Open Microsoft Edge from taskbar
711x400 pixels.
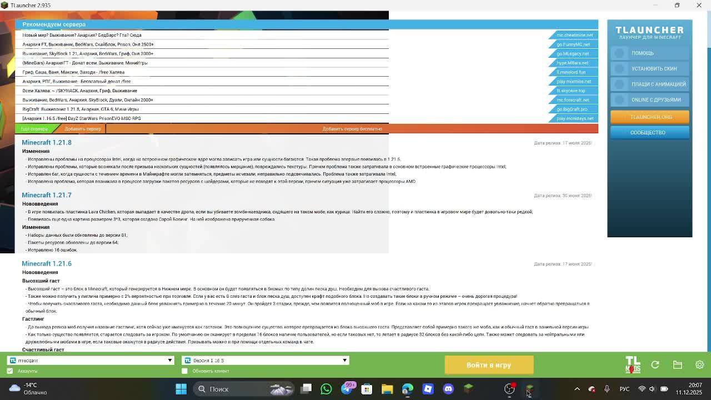click(x=408, y=389)
